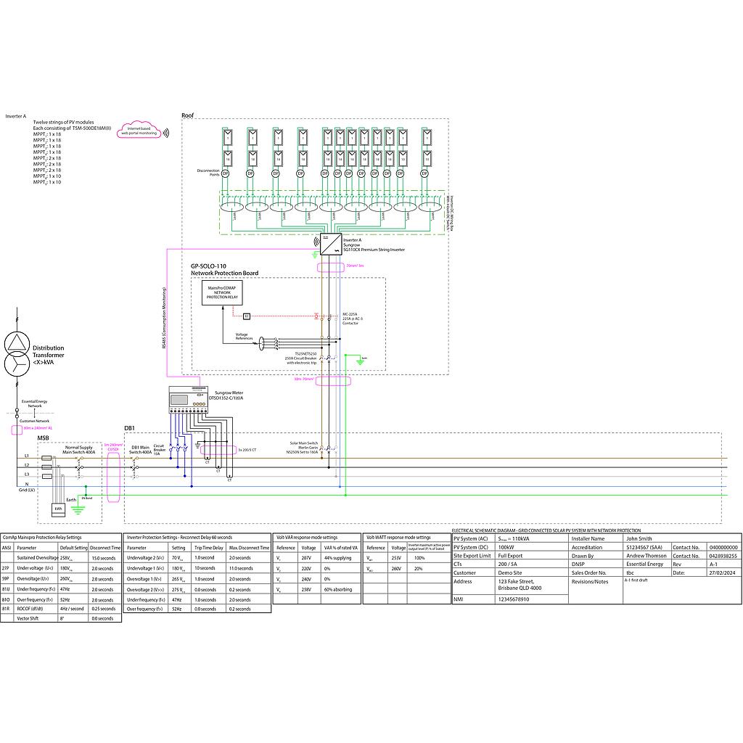Click the Normal Supply Main Switch 400A symbol
The image size is (743, 743).
(x=79, y=467)
